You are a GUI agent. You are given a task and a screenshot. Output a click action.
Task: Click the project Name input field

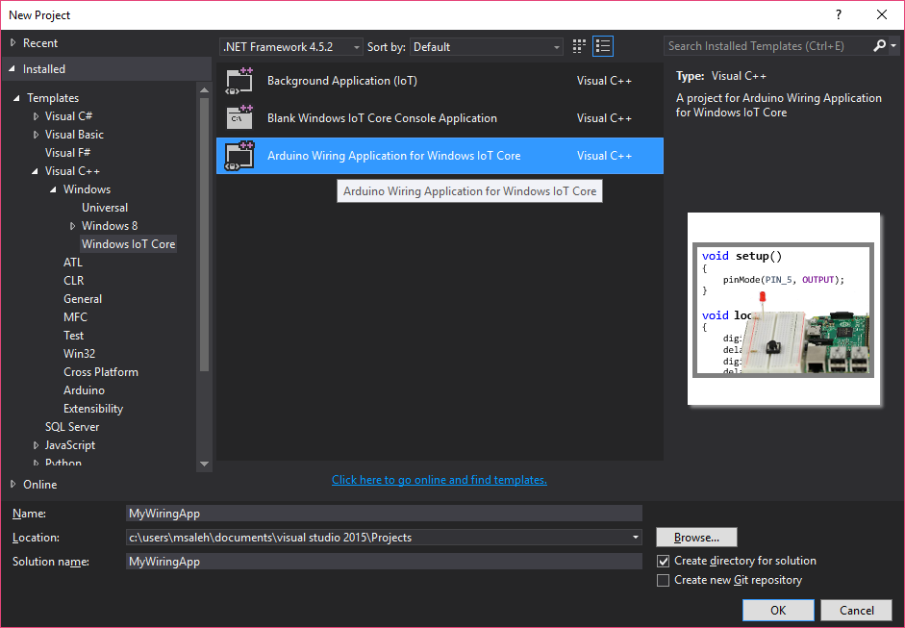click(384, 514)
